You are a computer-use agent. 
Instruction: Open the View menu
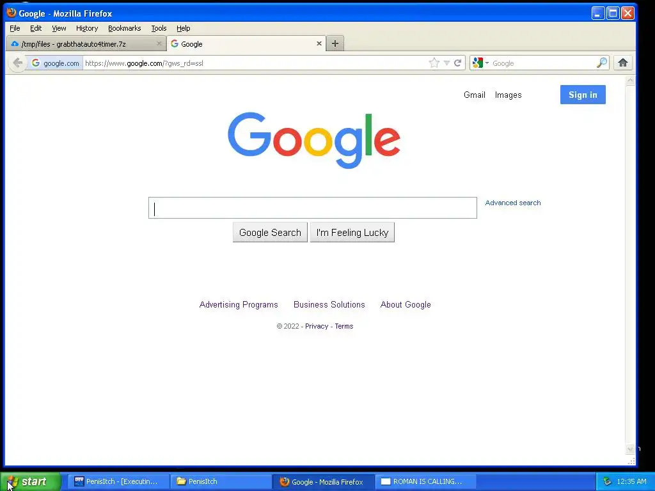click(59, 28)
